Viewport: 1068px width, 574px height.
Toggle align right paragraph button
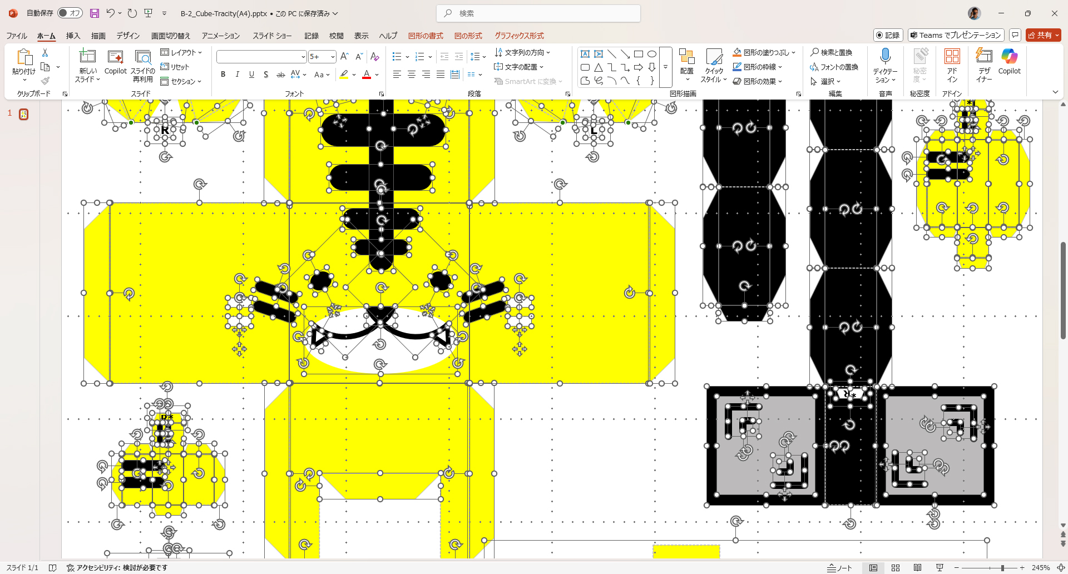[x=426, y=75]
